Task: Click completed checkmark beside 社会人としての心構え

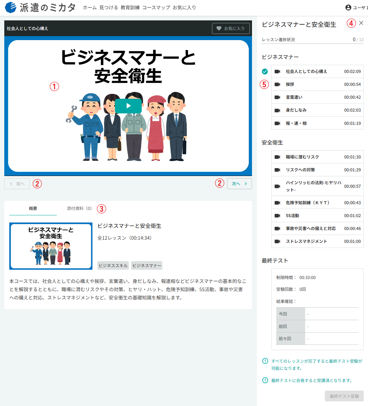Action: click(264, 72)
